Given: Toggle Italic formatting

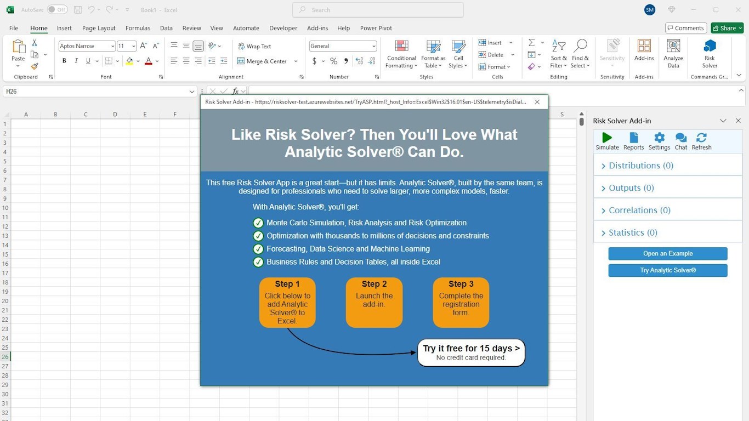Looking at the screenshot, I should click(76, 61).
